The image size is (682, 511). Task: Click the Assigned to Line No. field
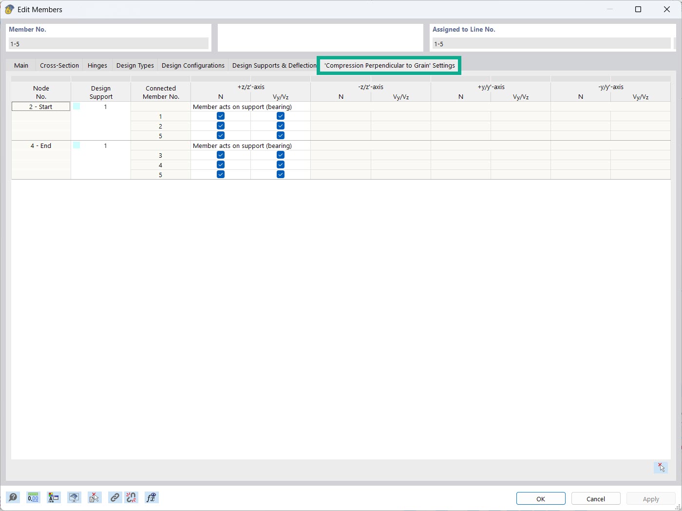(x=551, y=44)
